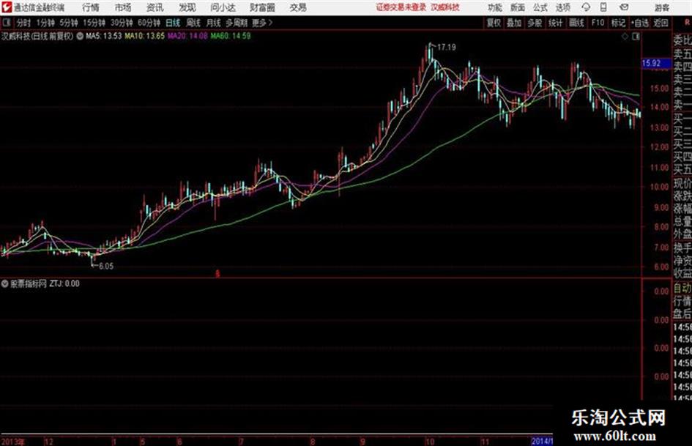The width and height of the screenshot is (692, 446).
Task: Open the 交易 menu
Action: tap(298, 7)
